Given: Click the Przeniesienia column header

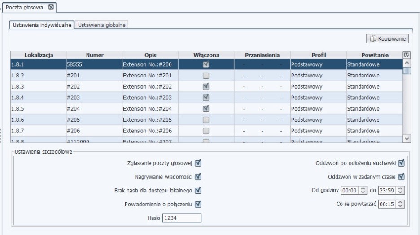Looking at the screenshot, I should click(262, 55).
